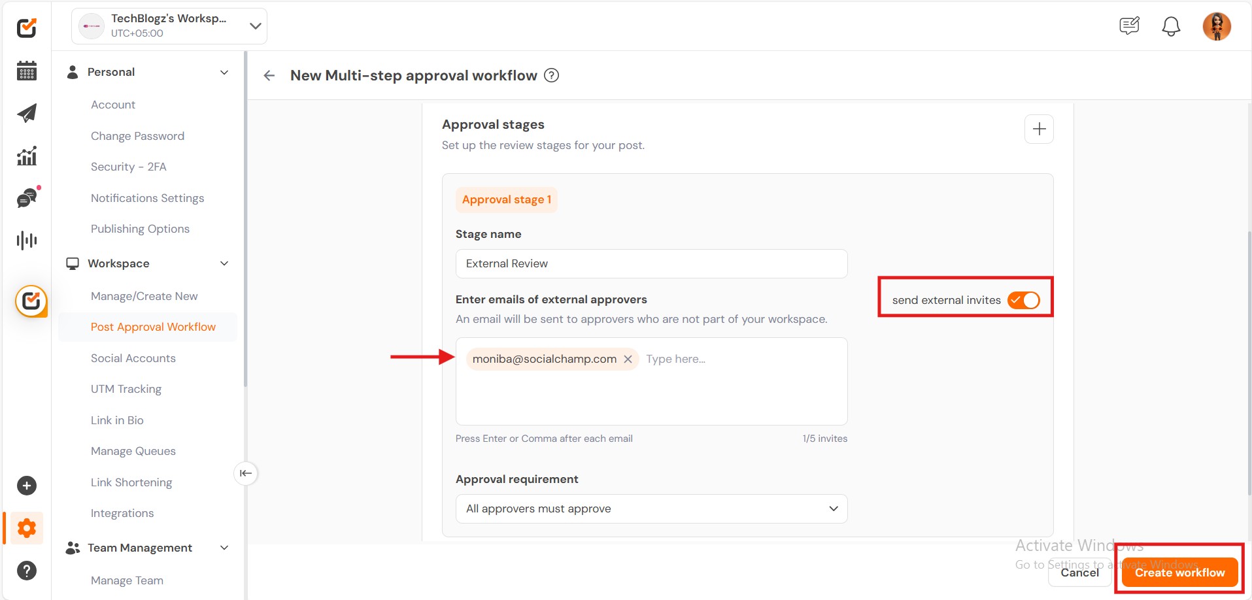Disable the send external invites toggle
The image size is (1252, 600).
(1023, 300)
